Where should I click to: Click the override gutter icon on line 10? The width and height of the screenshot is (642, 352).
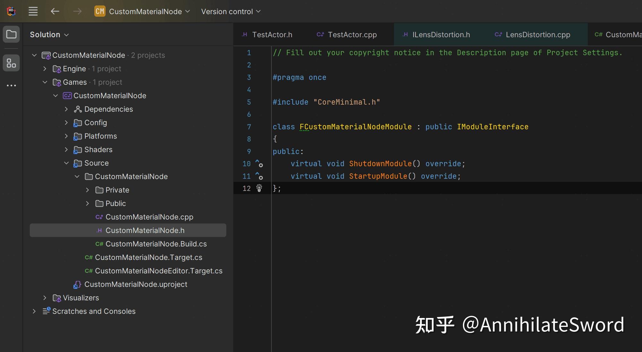click(259, 164)
